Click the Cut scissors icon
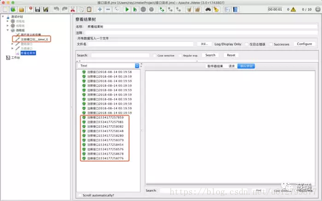This screenshot has width=322, height=201. coord(73,10)
